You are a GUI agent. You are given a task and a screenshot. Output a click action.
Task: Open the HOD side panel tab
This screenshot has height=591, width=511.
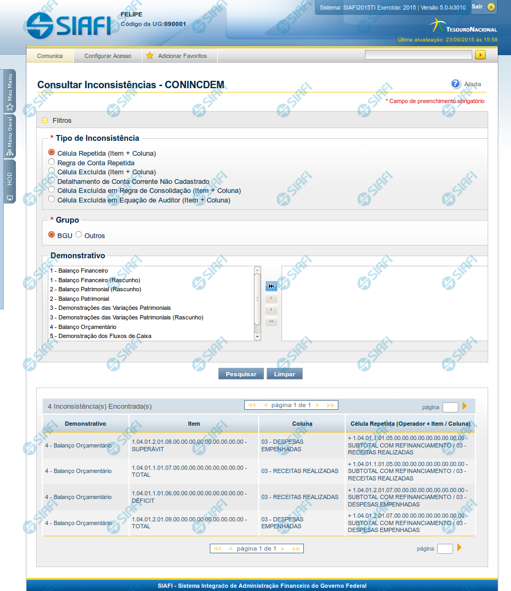[x=10, y=182]
